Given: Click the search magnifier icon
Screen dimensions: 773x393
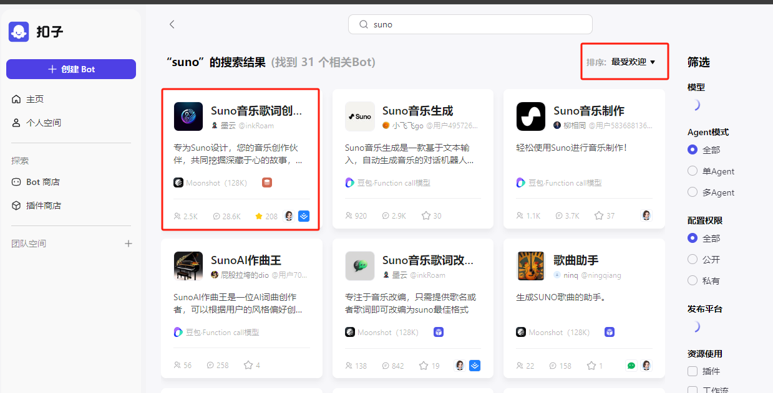Looking at the screenshot, I should point(364,25).
